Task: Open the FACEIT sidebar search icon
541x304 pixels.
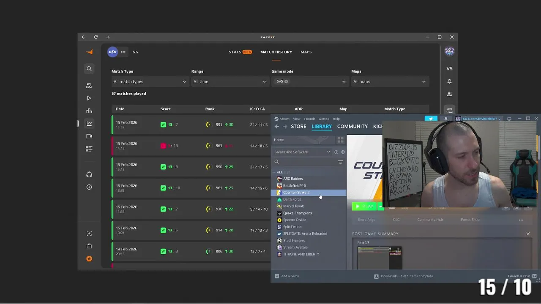Action: (89, 68)
